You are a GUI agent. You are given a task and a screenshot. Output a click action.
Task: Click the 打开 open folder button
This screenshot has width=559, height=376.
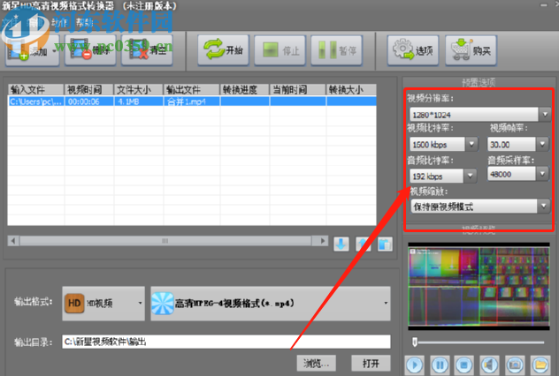click(371, 363)
